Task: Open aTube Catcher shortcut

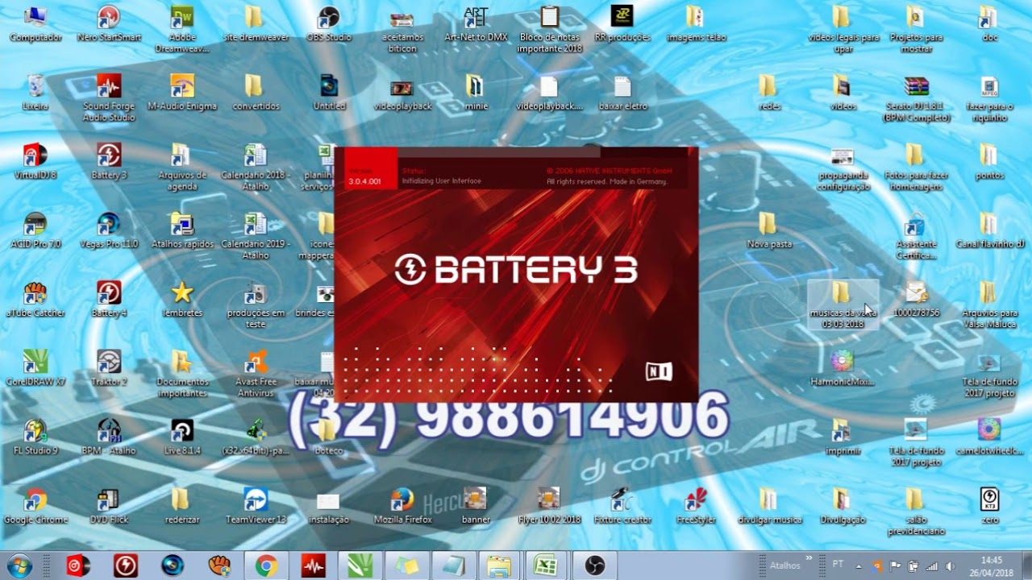Action: coord(35,299)
